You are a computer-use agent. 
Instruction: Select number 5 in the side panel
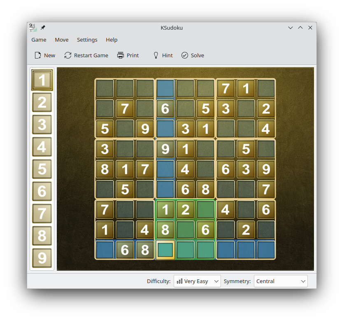[42, 169]
